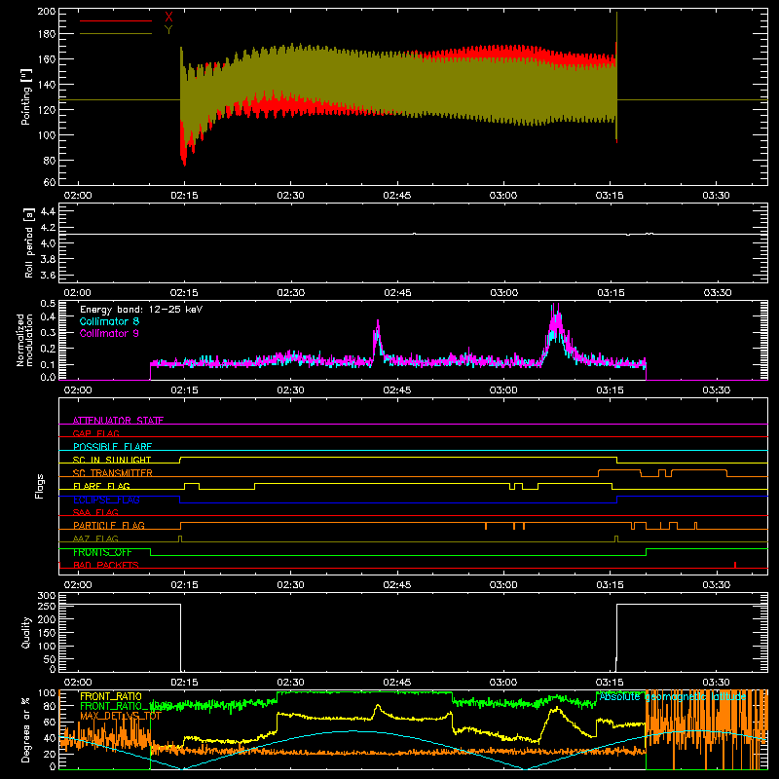This screenshot has width=779, height=779.
Task: Click the Collimator 8 legend label
Action: pos(109,322)
